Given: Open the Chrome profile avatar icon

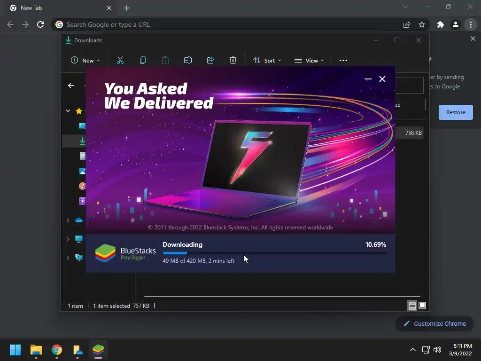Looking at the screenshot, I should 456,24.
